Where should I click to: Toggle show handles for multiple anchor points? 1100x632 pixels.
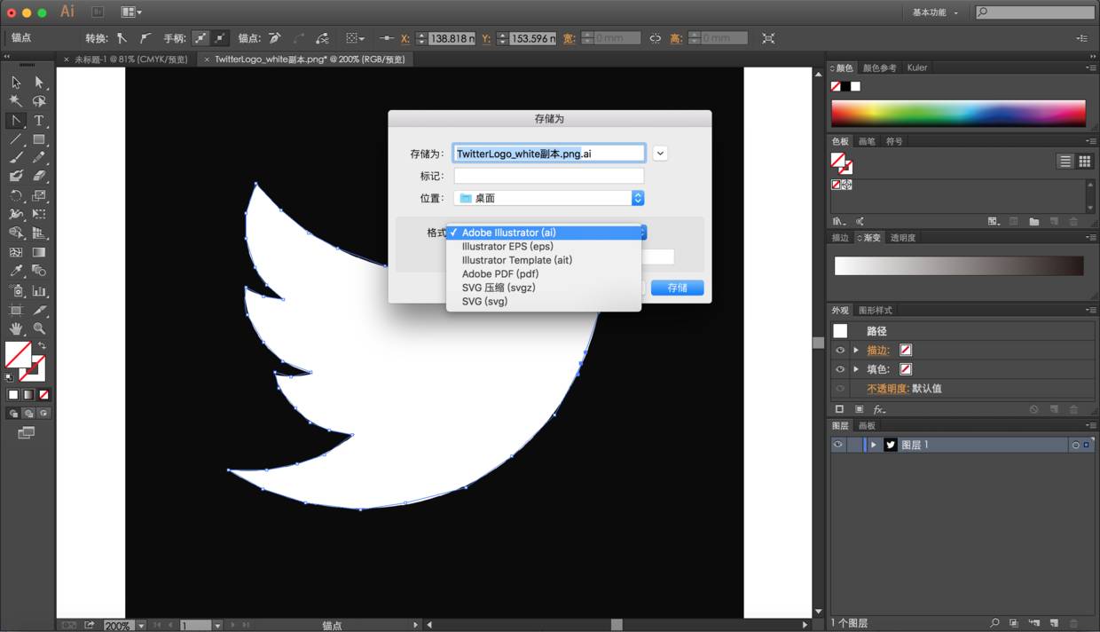pyautogui.click(x=201, y=38)
